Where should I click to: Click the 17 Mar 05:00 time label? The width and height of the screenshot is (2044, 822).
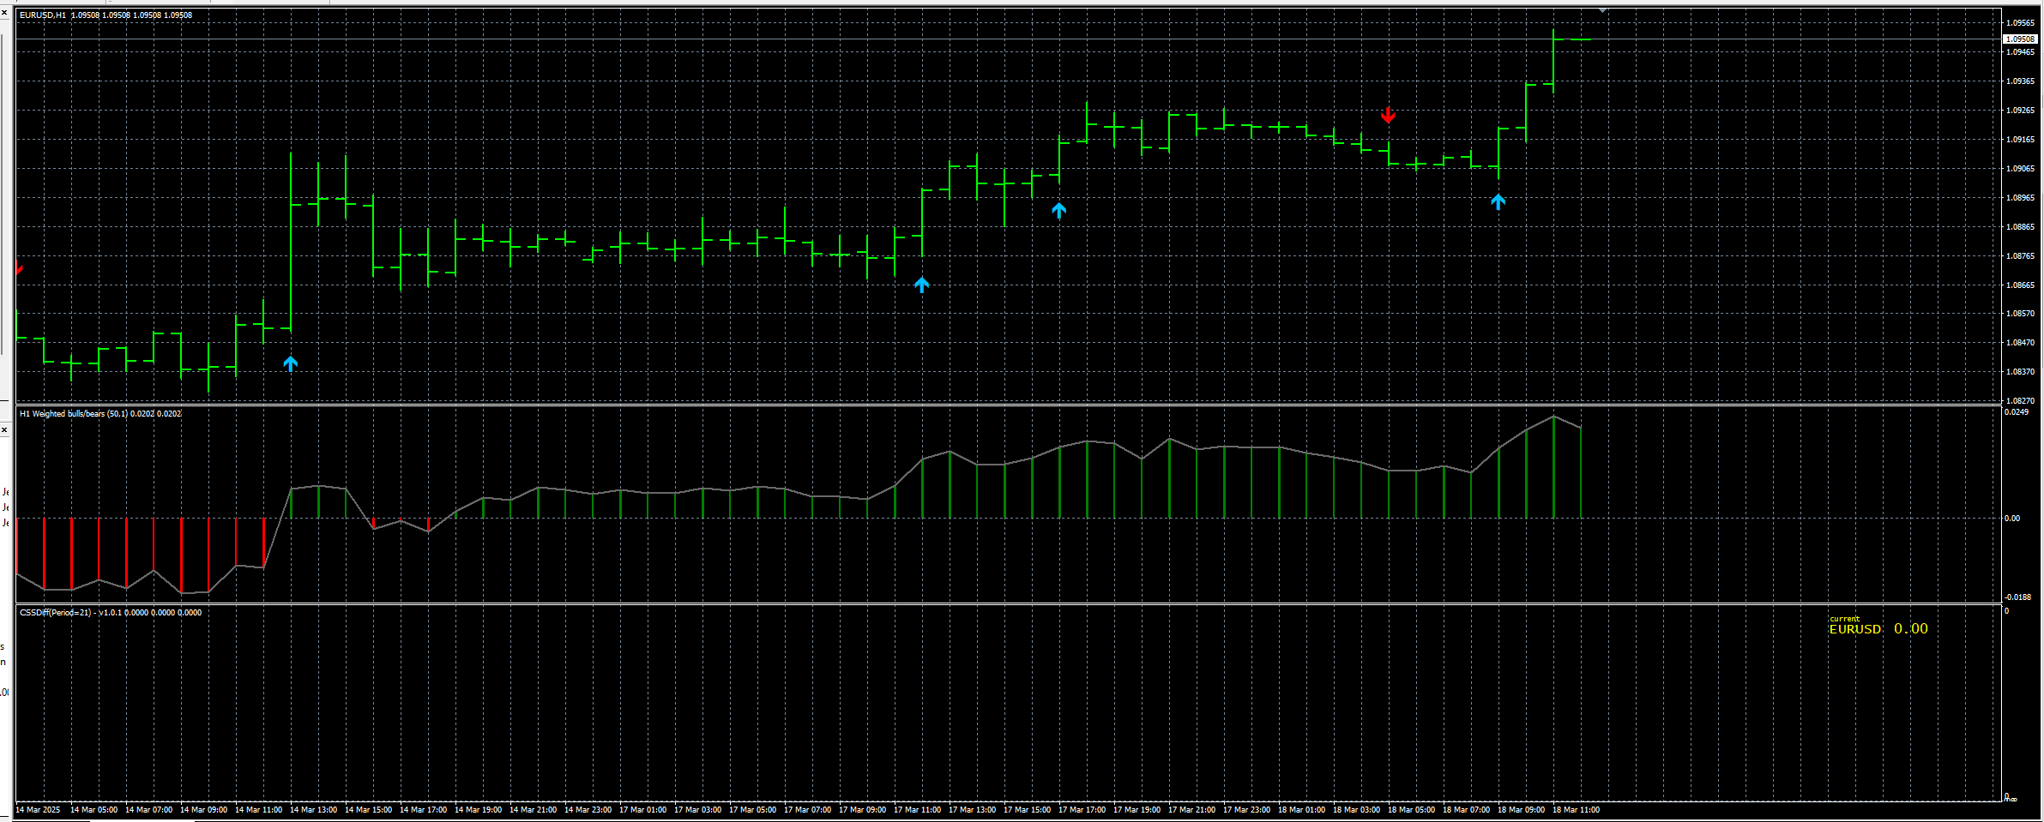tap(752, 810)
